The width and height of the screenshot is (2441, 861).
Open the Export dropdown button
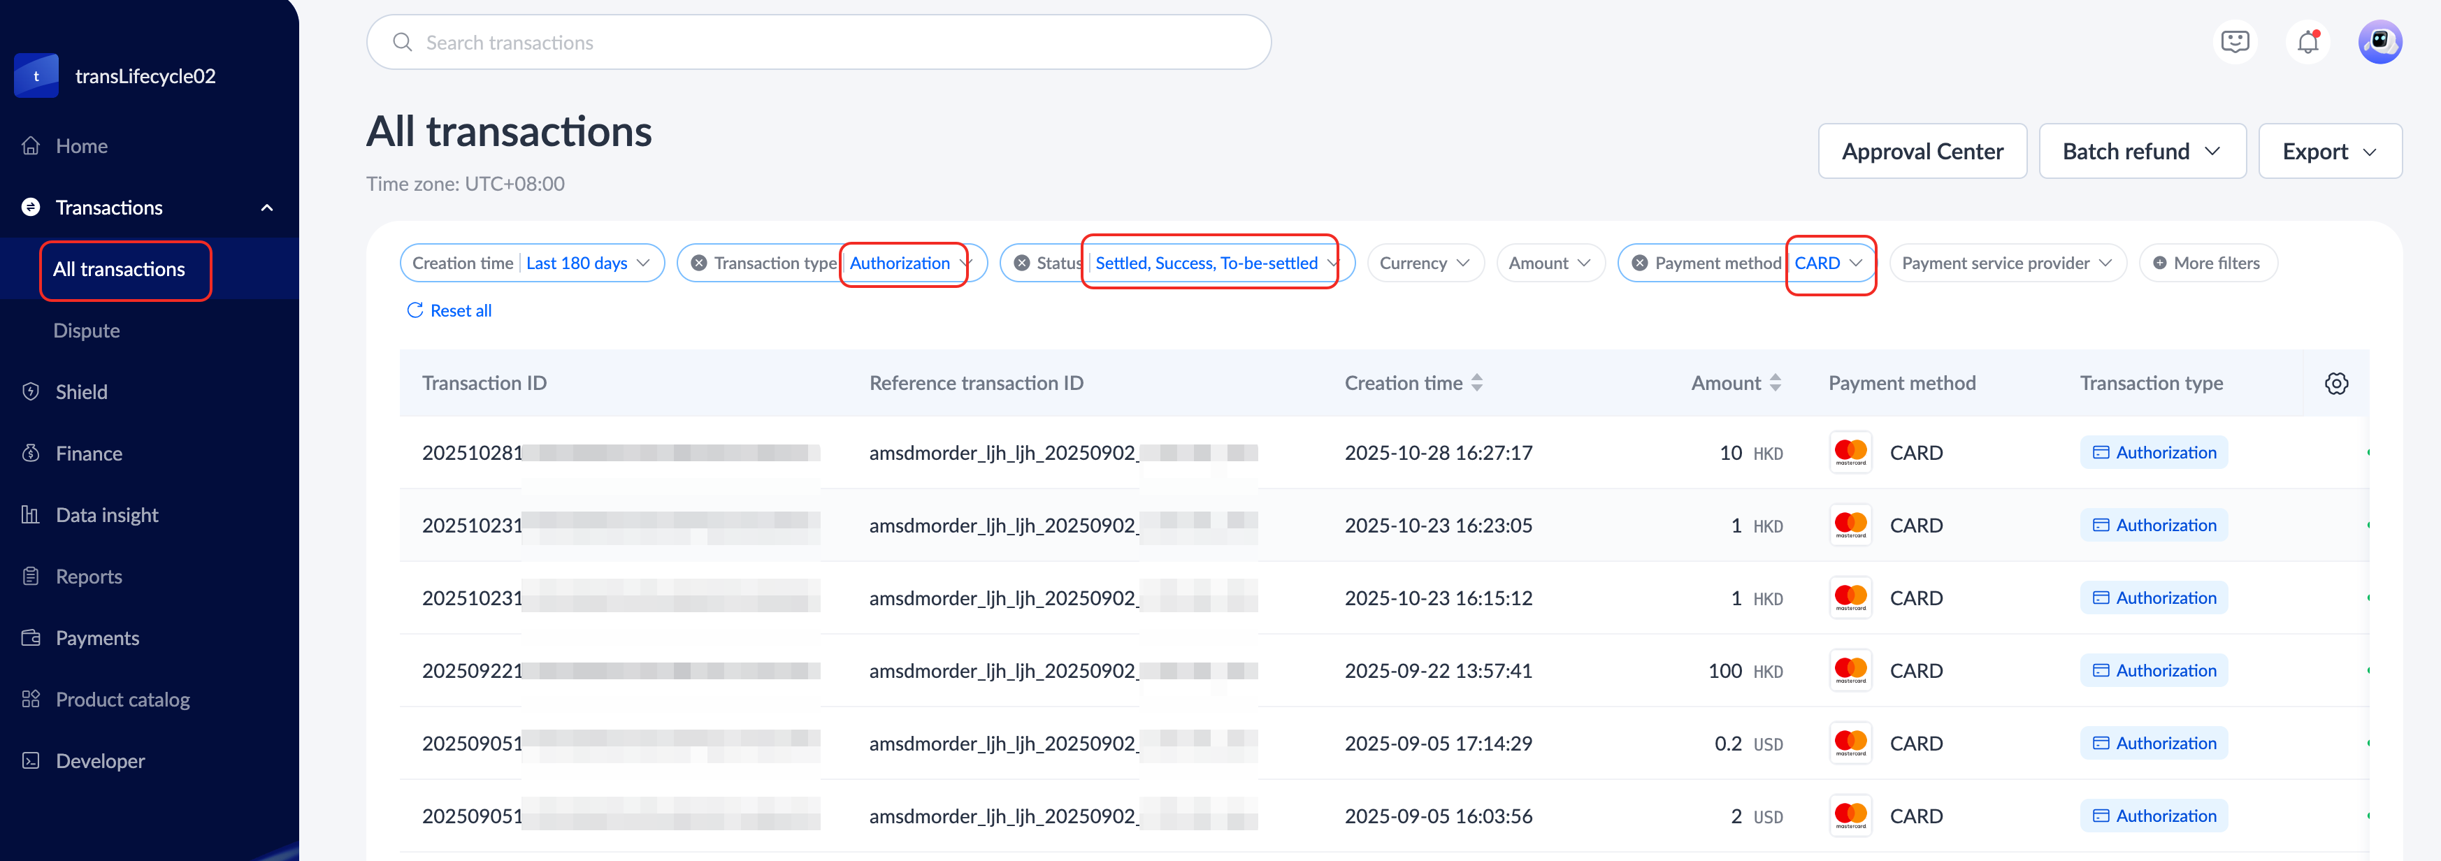[x=2329, y=152]
